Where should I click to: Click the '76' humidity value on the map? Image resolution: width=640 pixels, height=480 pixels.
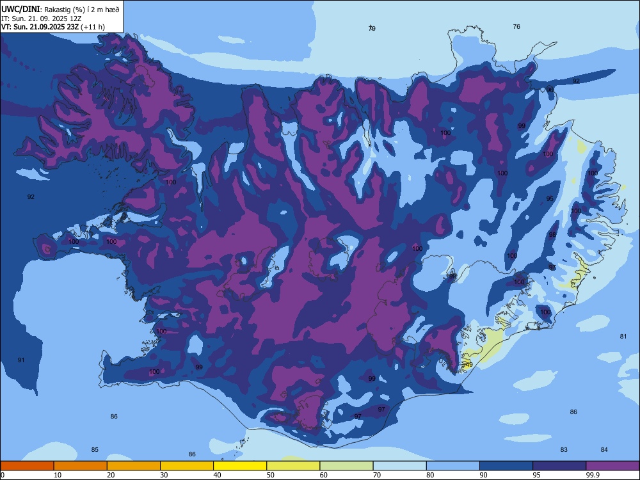(516, 26)
